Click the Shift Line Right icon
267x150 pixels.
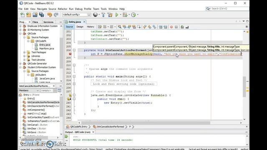[x=165, y=27]
